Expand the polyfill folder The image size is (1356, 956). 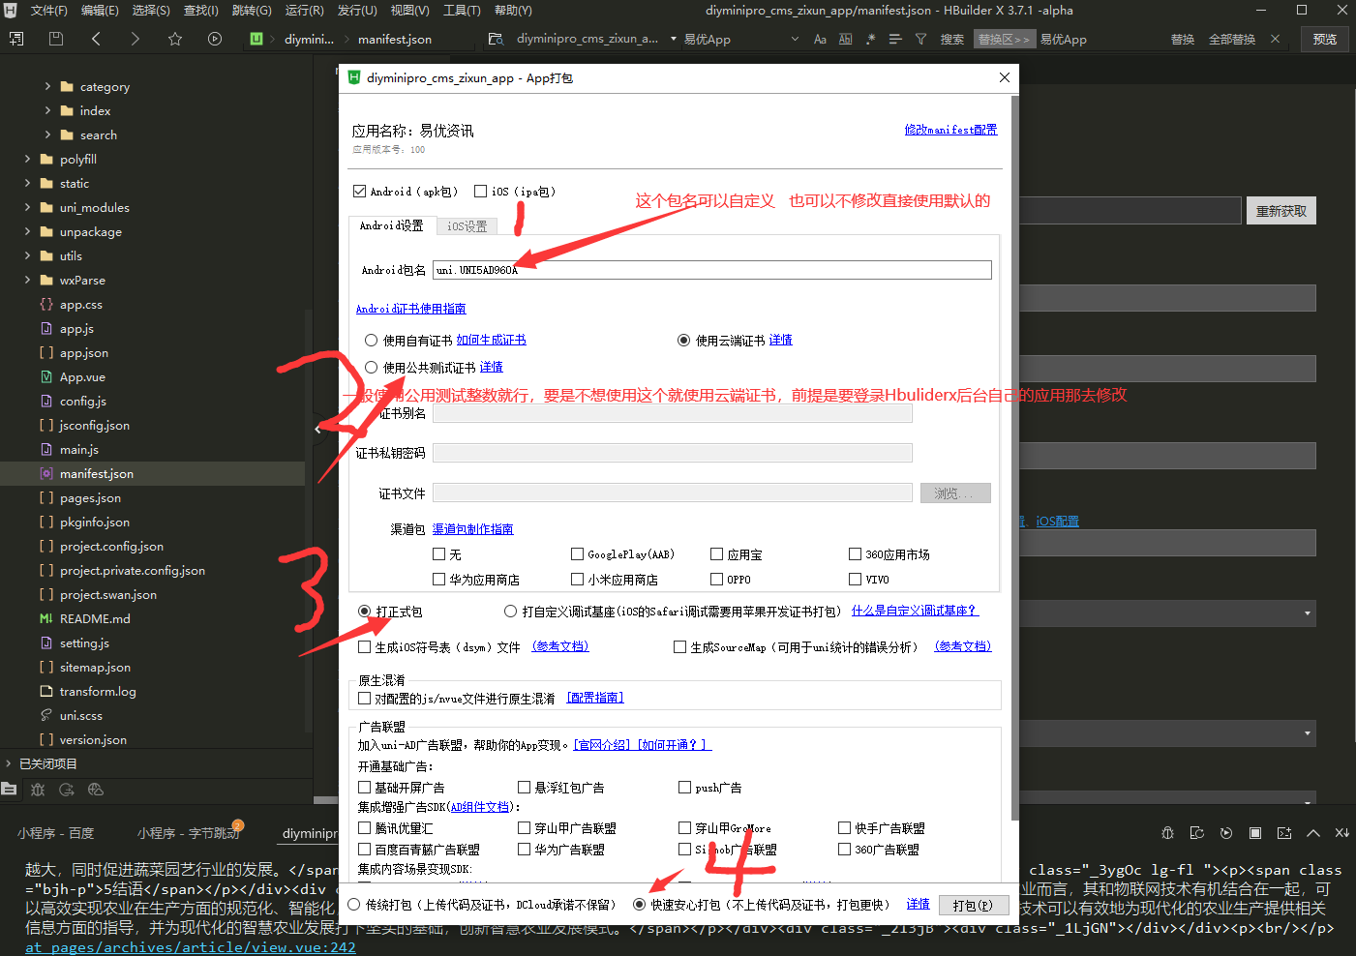(27, 159)
